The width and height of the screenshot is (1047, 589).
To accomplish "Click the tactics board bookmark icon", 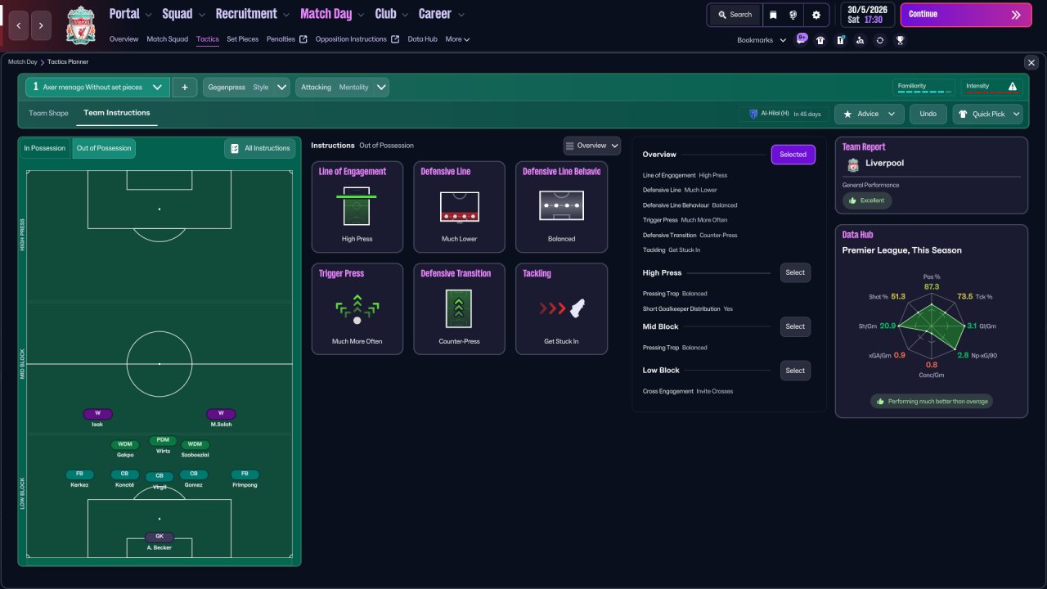I will (x=840, y=40).
